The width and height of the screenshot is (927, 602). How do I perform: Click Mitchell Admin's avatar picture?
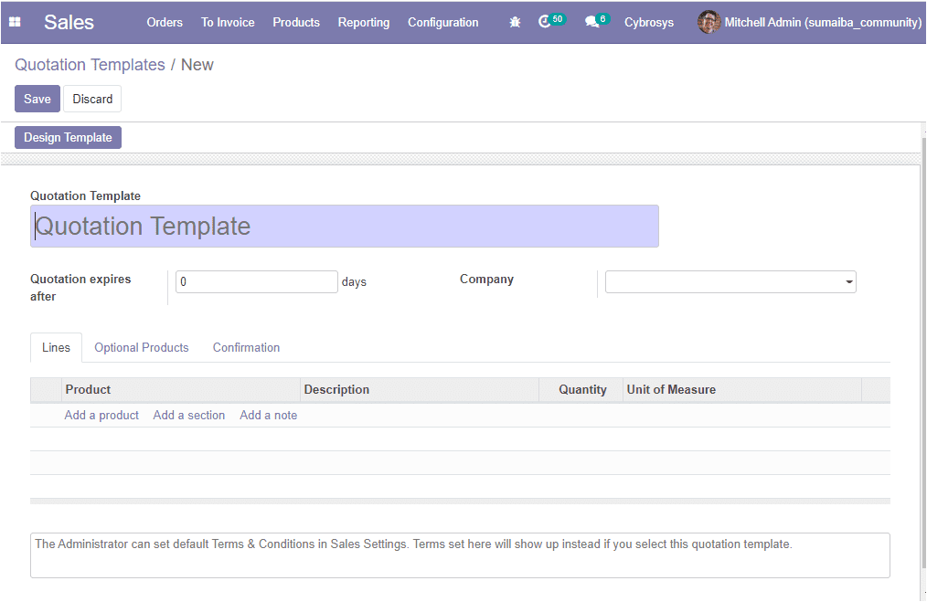(709, 22)
